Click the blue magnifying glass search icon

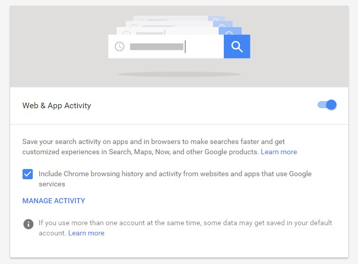point(237,46)
